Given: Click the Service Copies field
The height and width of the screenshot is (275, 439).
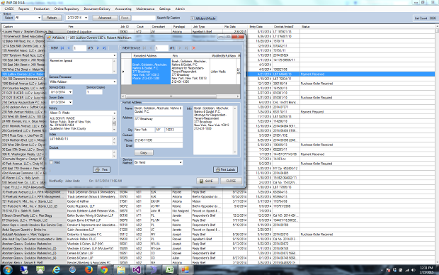Looking at the screenshot, I should pos(94,92).
